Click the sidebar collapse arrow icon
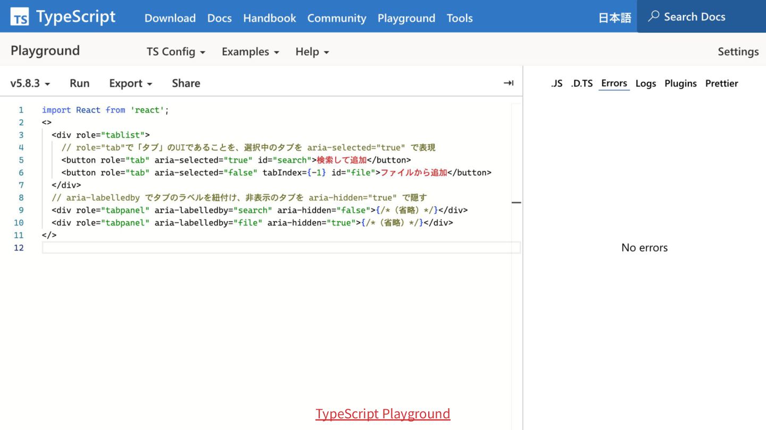 coord(509,83)
